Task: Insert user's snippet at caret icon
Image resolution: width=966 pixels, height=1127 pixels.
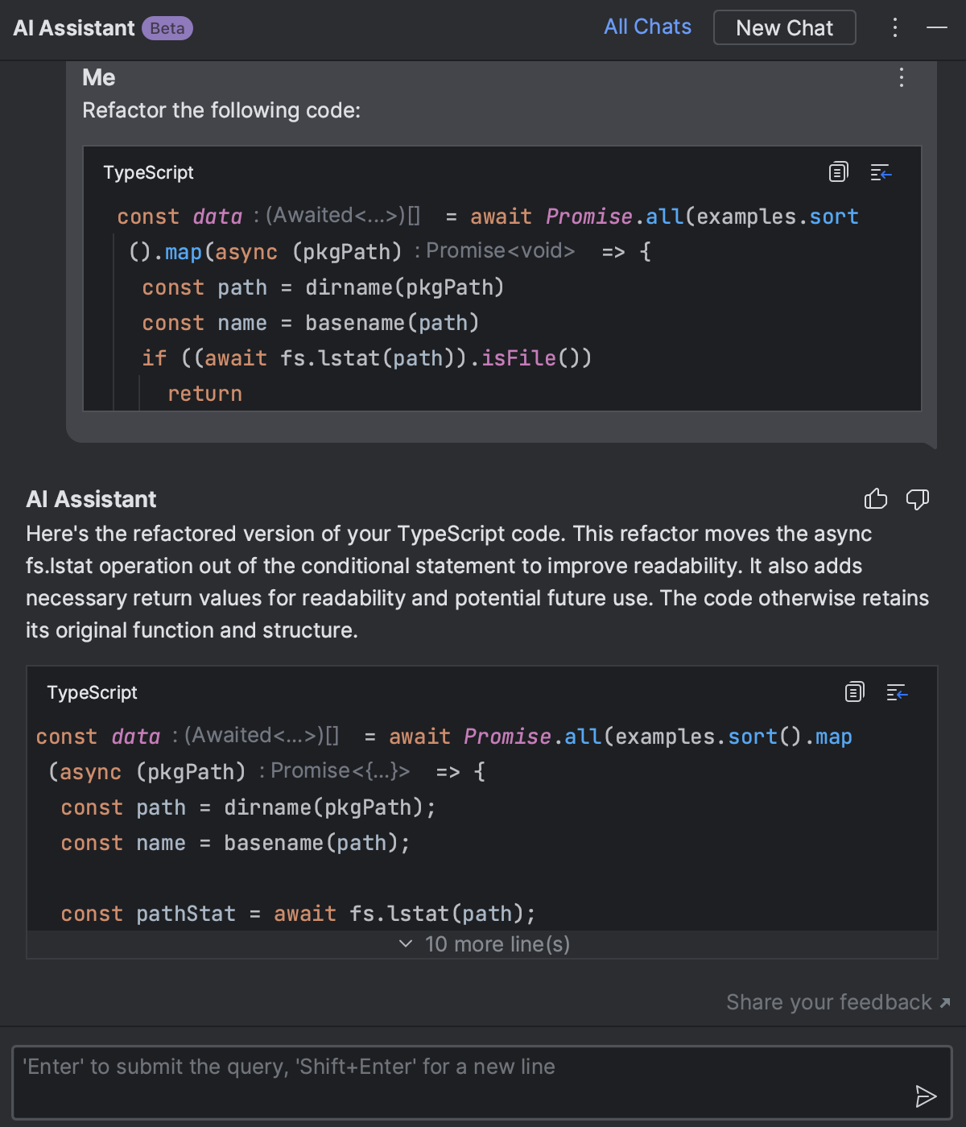Action: point(881,172)
